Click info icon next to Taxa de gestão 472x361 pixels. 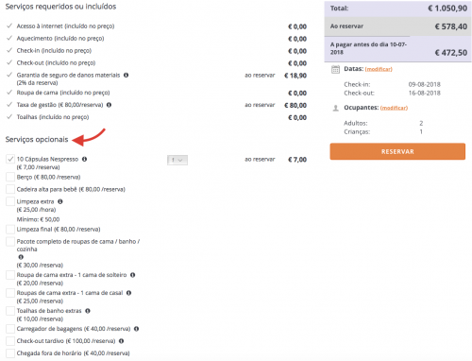tap(109, 105)
